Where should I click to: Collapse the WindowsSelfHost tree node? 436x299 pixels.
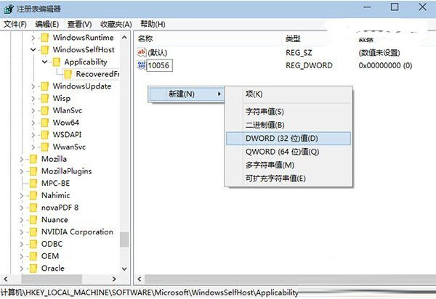pyautogui.click(x=33, y=50)
